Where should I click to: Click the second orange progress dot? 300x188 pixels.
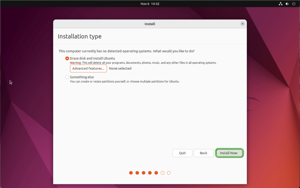pos(137,173)
